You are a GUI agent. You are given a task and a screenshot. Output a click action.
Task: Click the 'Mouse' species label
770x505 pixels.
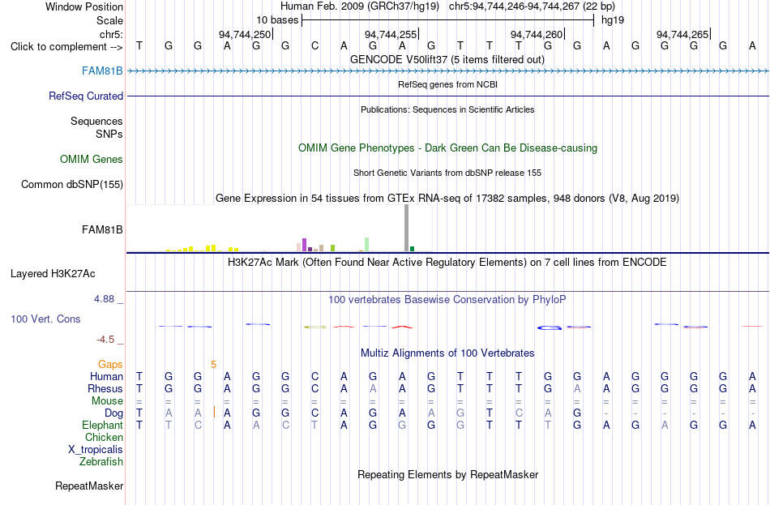[107, 401]
